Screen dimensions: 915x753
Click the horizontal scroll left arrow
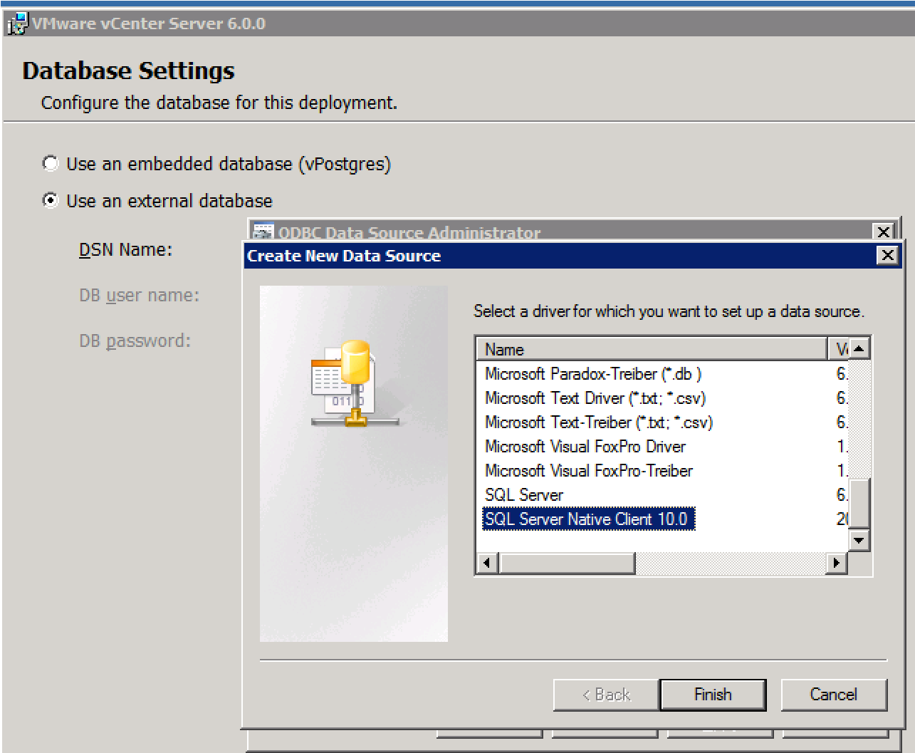click(487, 564)
